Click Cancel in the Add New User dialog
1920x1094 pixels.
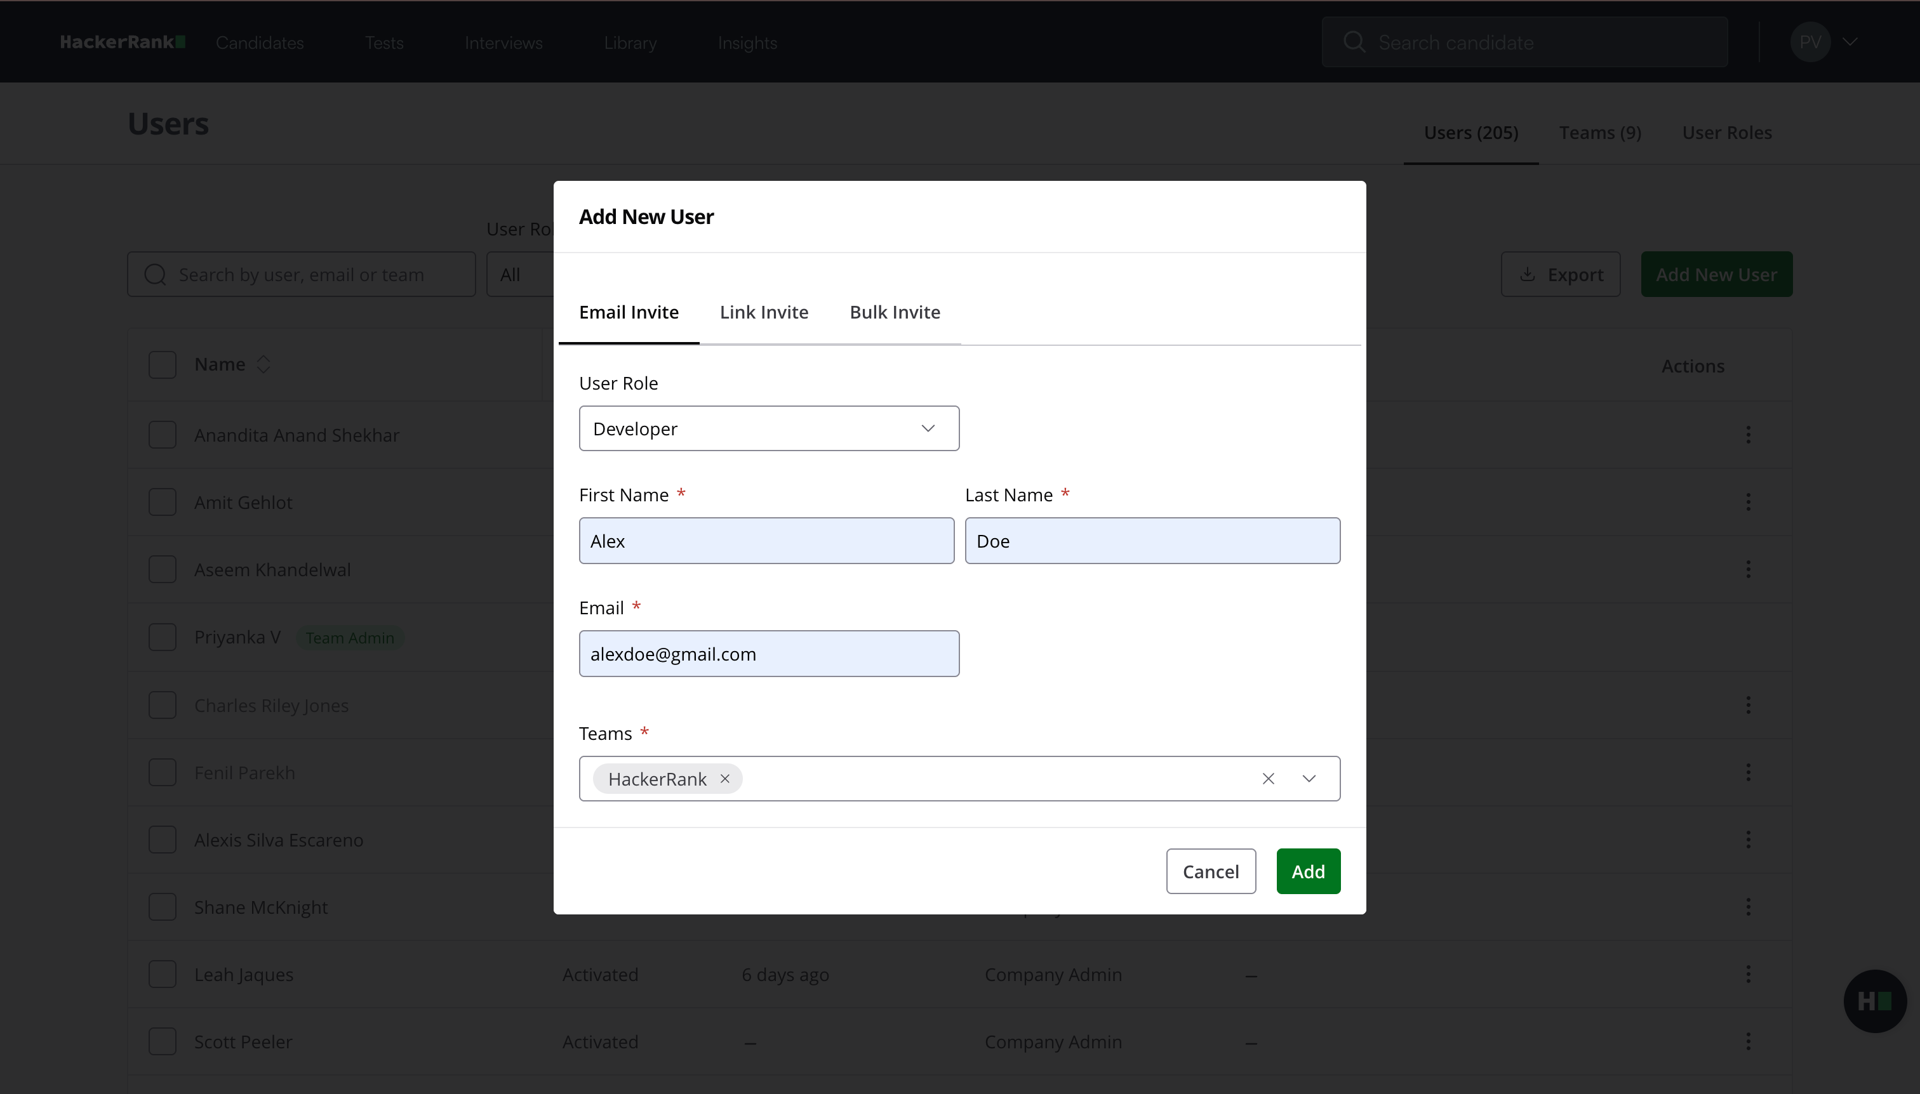pyautogui.click(x=1210, y=871)
